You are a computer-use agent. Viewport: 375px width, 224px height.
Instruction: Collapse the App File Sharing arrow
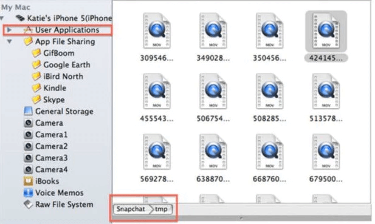pyautogui.click(x=9, y=42)
